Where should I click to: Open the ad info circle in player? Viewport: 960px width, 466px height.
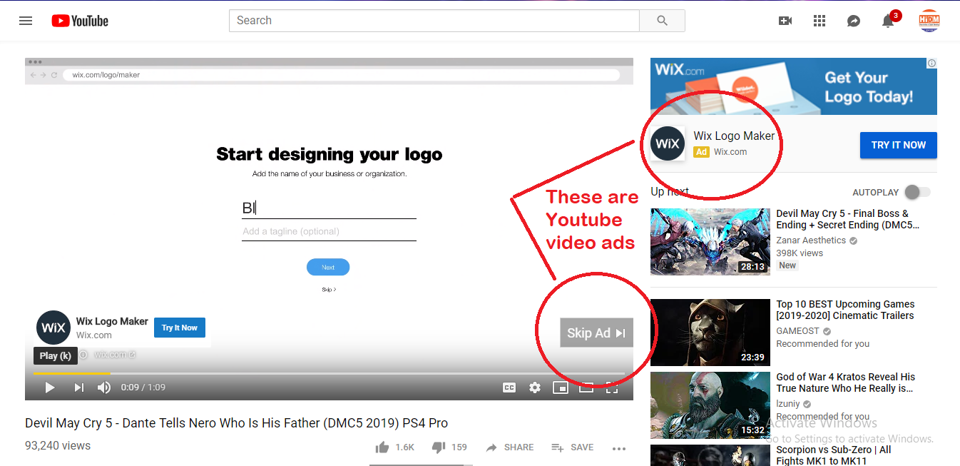pos(83,355)
